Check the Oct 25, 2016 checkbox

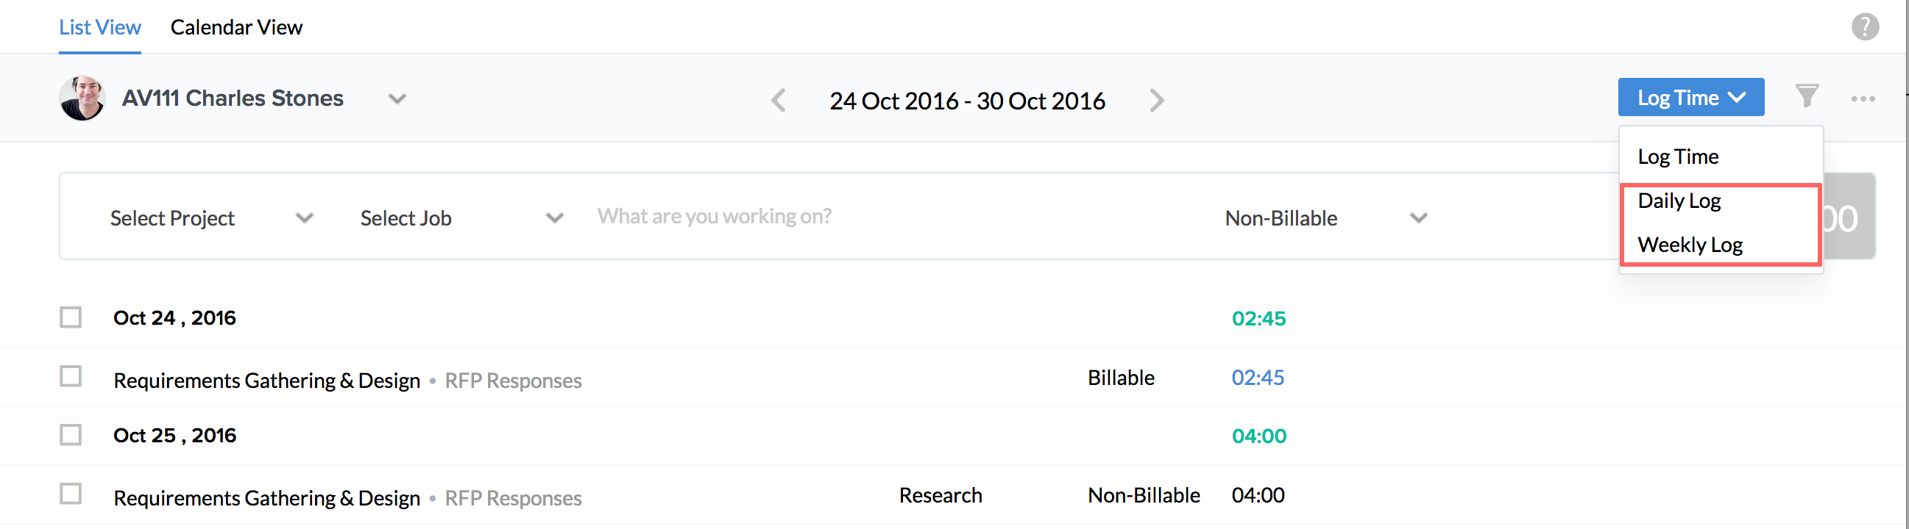pos(71,435)
